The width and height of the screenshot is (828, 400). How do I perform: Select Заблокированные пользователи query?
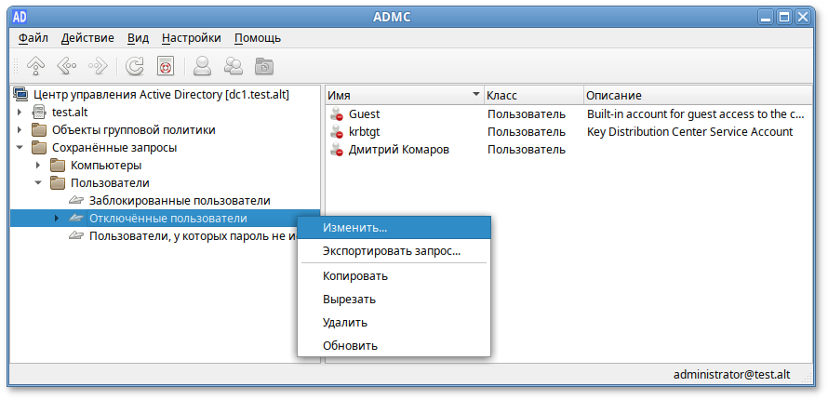180,201
